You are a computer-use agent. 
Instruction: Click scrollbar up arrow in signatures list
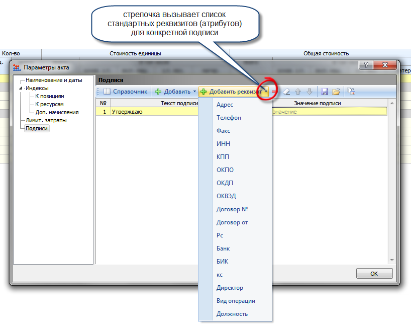tap(392, 104)
